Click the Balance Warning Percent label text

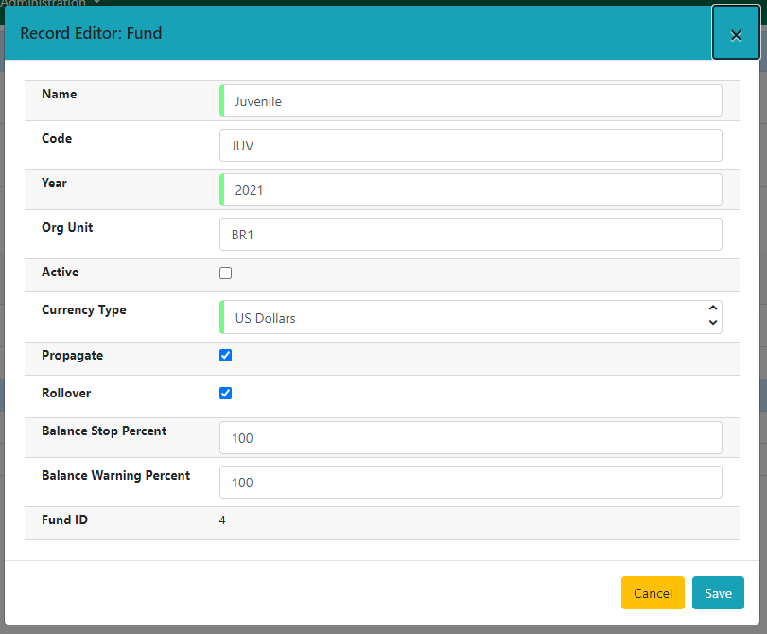pos(116,476)
